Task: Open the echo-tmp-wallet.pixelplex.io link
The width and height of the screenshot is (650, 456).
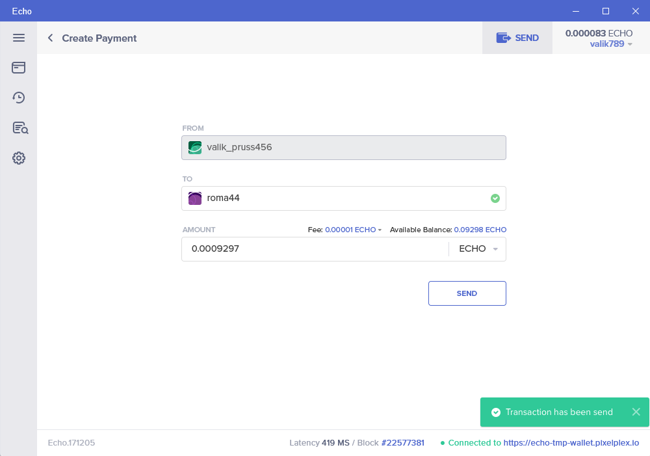Action: tap(571, 443)
